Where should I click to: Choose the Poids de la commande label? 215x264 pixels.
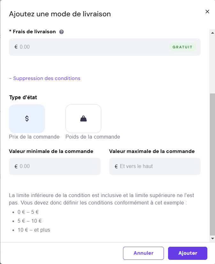pos(93,137)
